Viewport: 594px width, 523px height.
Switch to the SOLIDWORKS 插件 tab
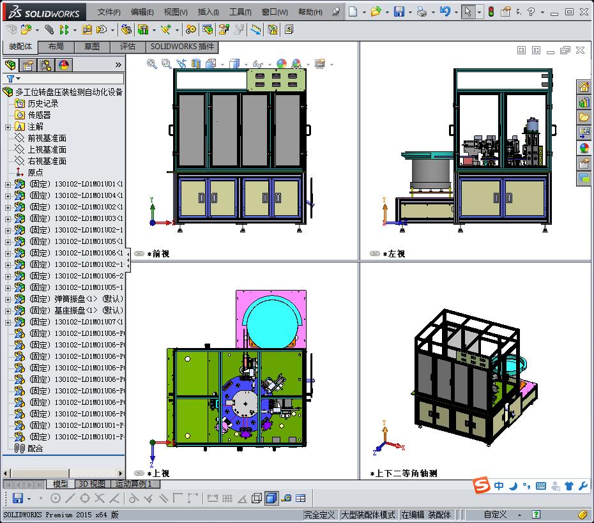[x=182, y=47]
